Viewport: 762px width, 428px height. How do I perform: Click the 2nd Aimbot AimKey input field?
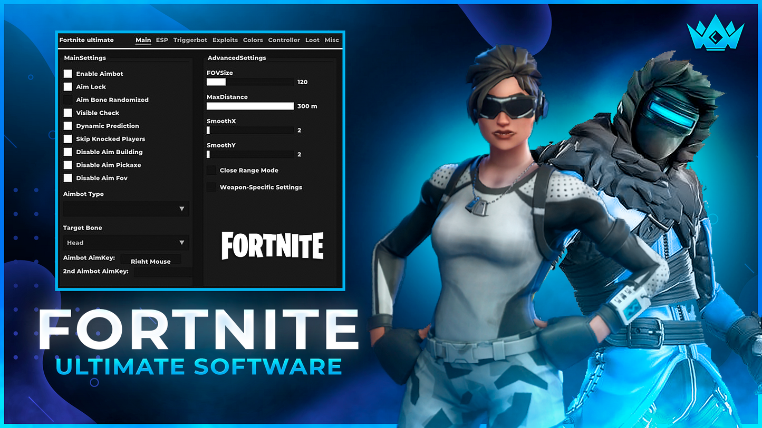(162, 271)
